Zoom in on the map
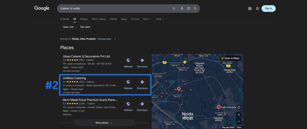Screen dimensions: 307x129 (239, 115)
